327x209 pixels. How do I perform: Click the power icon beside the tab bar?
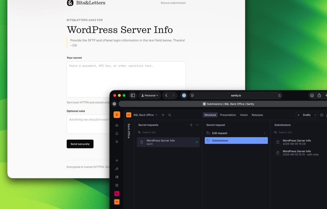coord(114,104)
